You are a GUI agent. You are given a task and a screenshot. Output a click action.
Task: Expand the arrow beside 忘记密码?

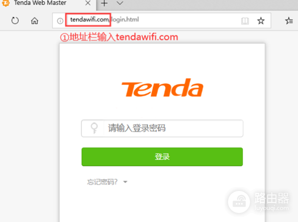125,182
